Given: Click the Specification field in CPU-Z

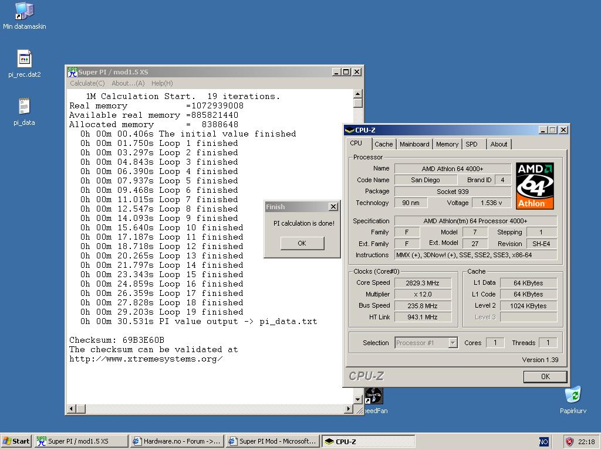Looking at the screenshot, I should pos(475,221).
